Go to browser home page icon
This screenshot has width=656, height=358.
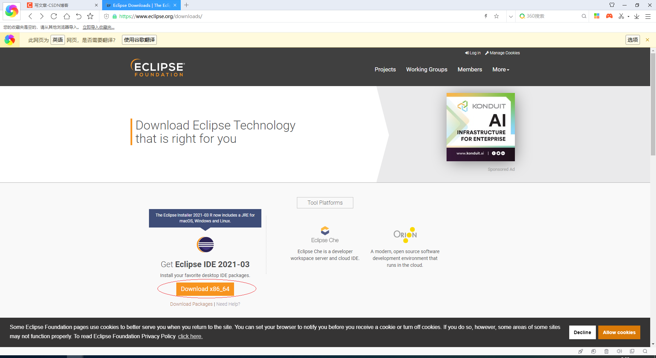click(x=67, y=16)
